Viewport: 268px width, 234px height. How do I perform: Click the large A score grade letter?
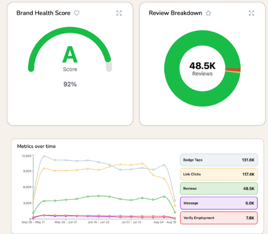[70, 55]
